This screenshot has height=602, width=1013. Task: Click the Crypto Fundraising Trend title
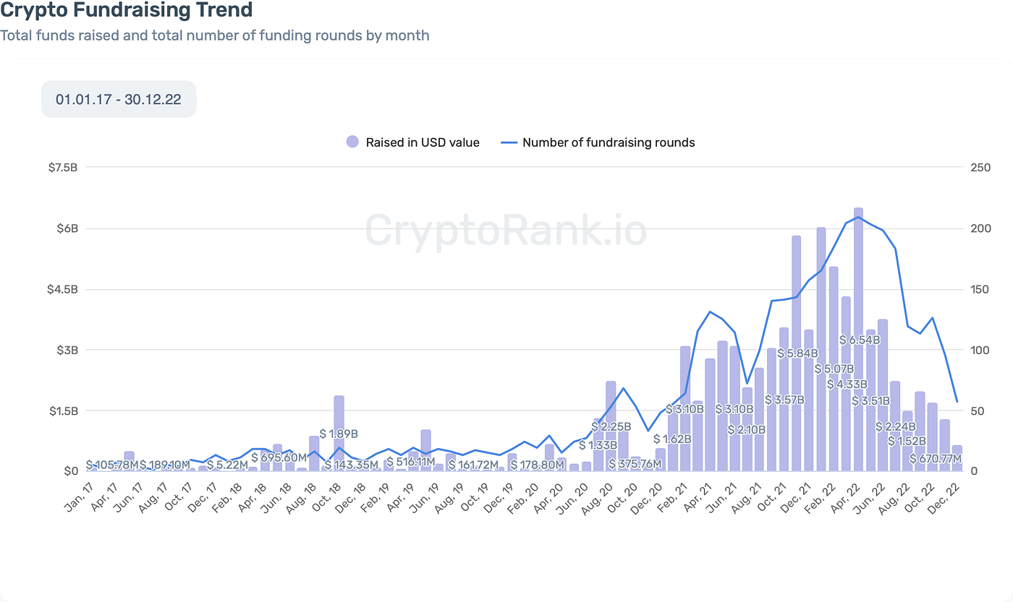point(127,10)
